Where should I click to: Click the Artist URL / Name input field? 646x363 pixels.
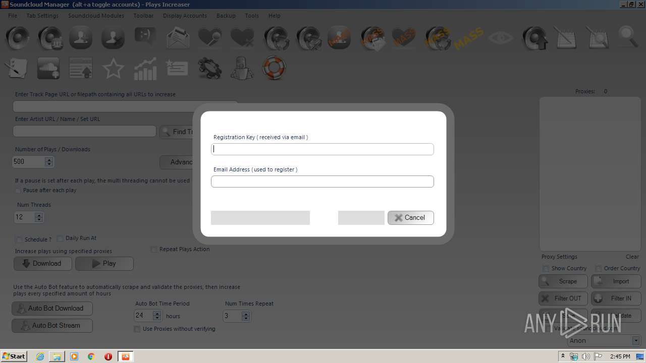click(x=85, y=131)
